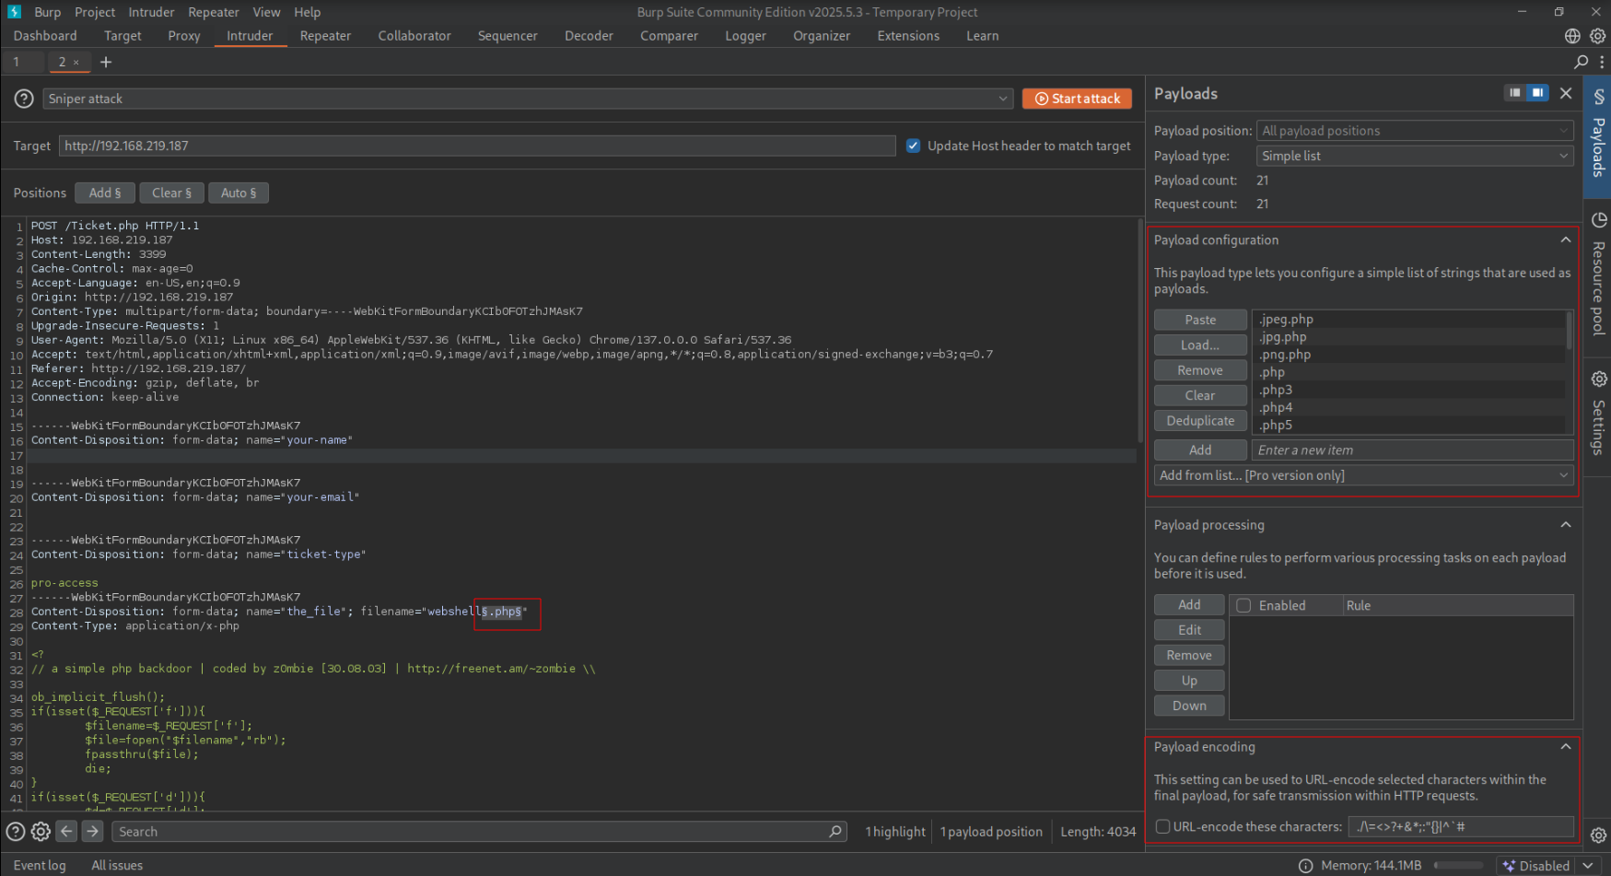Open Add from list Pro dropdown
The height and width of the screenshot is (876, 1611).
tap(1363, 475)
